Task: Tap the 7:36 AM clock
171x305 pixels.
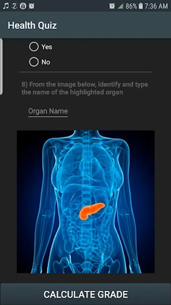Action: click(x=156, y=6)
